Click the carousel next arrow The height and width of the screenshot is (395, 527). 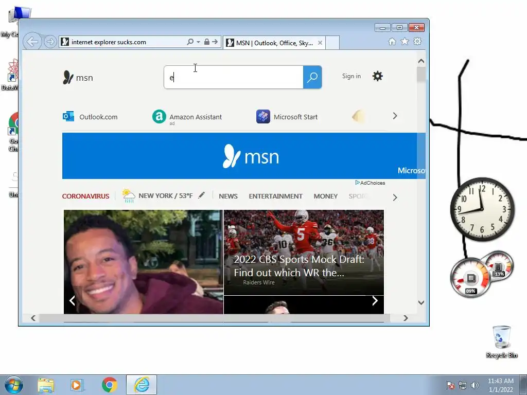point(375,300)
